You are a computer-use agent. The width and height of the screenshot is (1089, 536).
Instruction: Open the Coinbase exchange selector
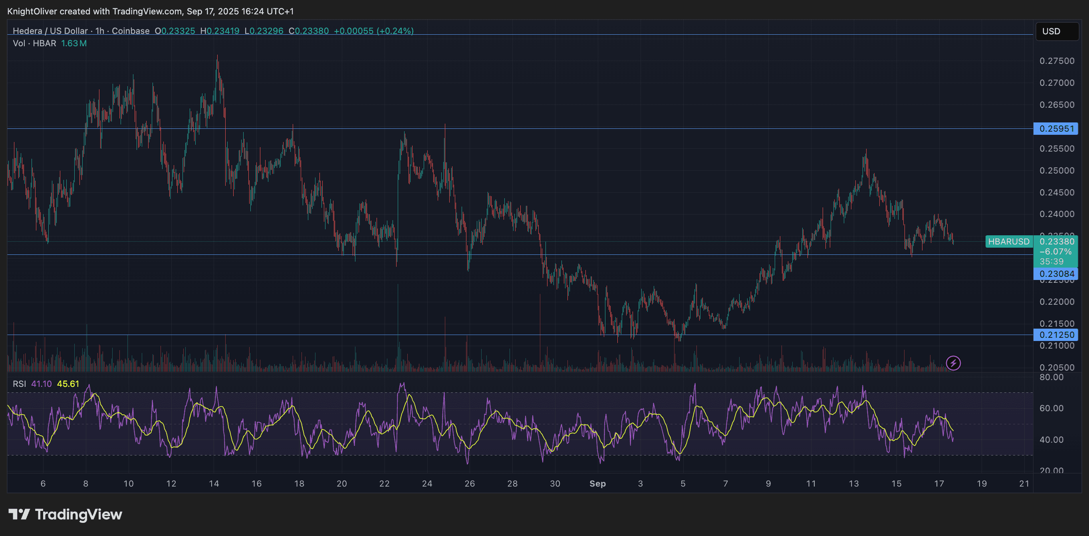(x=131, y=30)
